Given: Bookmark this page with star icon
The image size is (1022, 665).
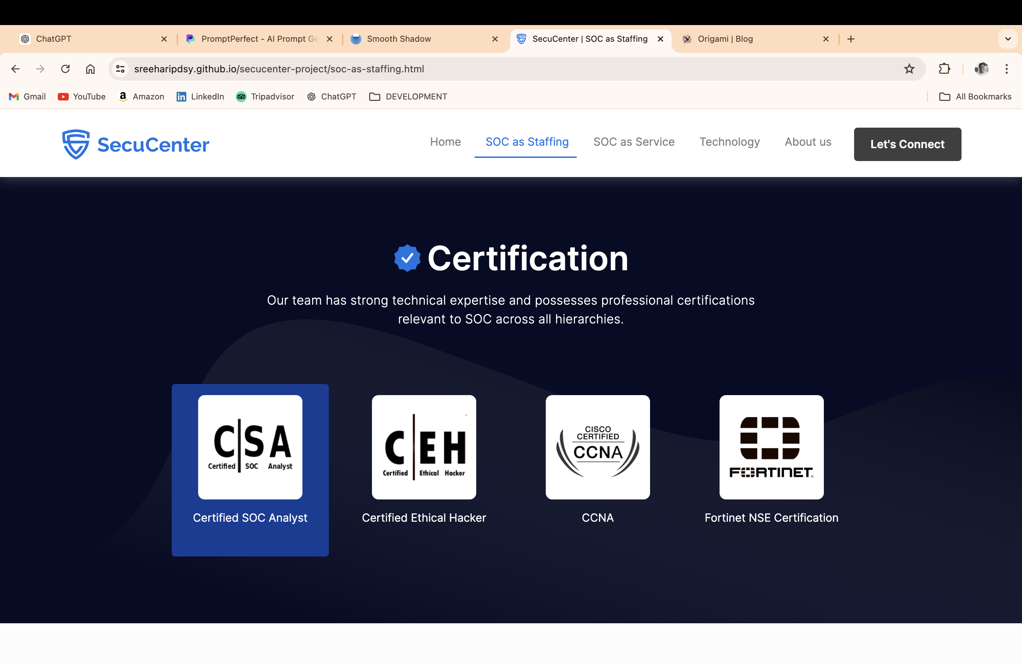Looking at the screenshot, I should click(x=909, y=69).
